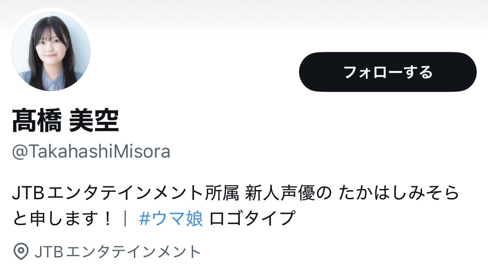Viewport: 488px width, 272px height.
Task: Click the hiragana name たかはしみそら
Action: (399, 193)
